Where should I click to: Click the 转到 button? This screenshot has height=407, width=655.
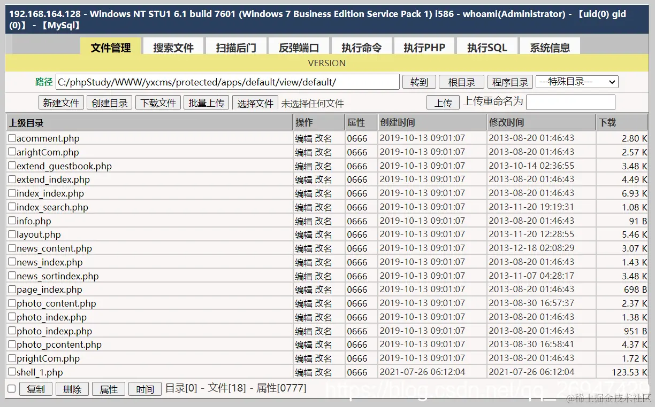(x=419, y=82)
